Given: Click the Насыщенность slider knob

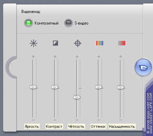Looking at the screenshot, I should [120, 87].
